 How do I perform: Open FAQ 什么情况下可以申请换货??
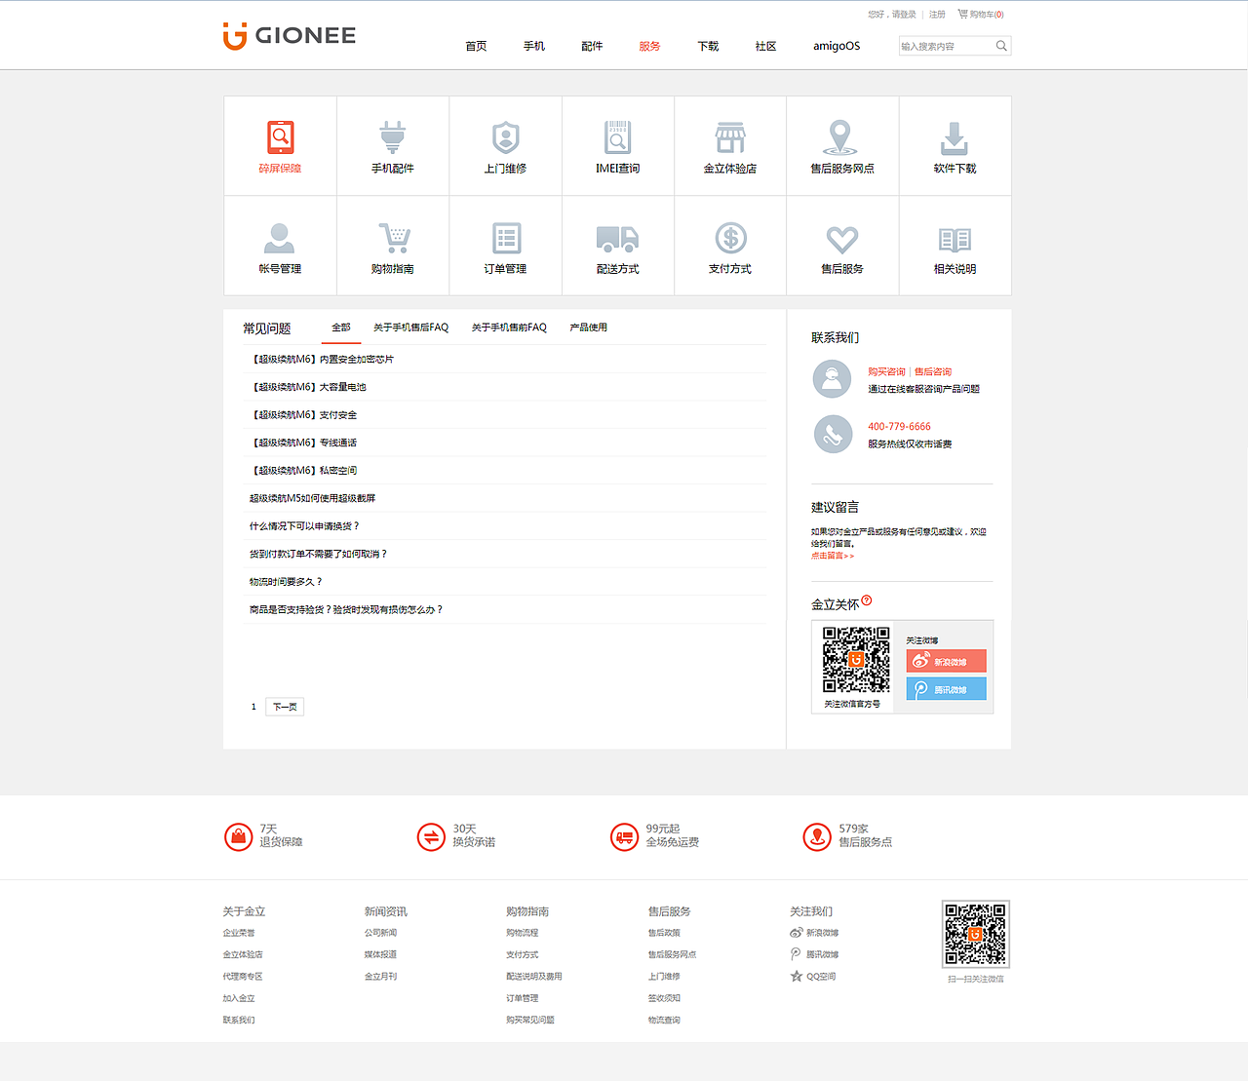(x=304, y=526)
